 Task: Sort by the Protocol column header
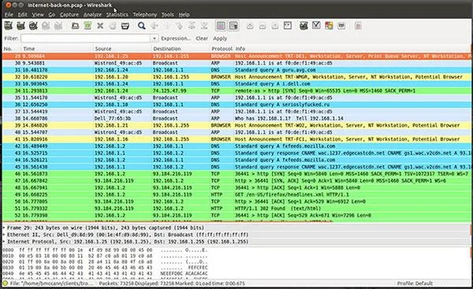click(222, 49)
